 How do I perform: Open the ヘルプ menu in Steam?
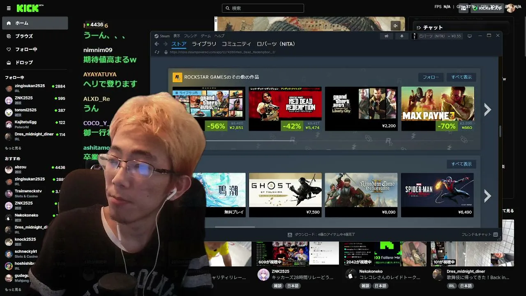coord(219,36)
